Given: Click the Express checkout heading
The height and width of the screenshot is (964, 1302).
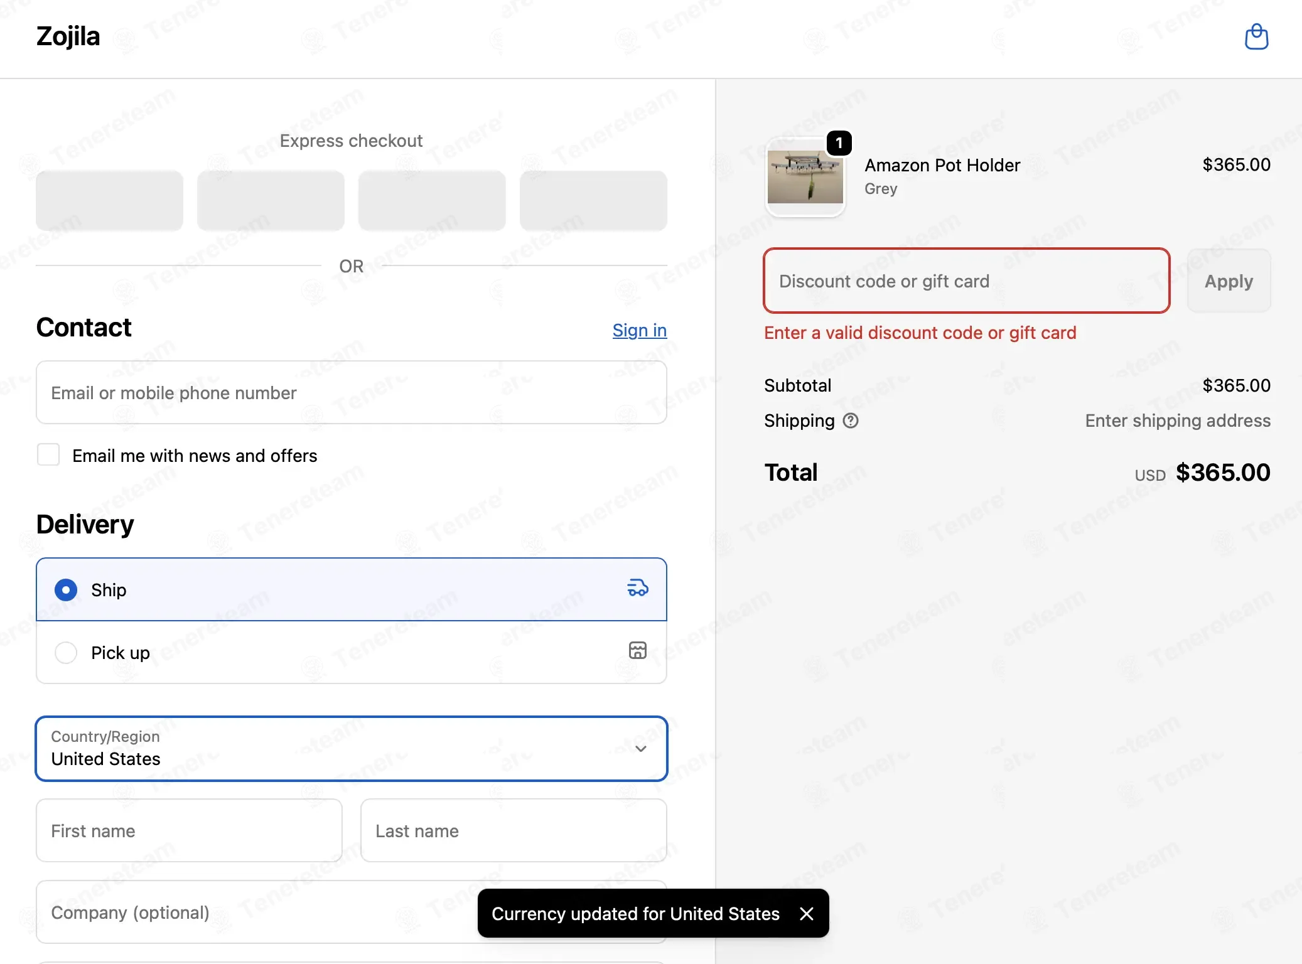Looking at the screenshot, I should (352, 141).
